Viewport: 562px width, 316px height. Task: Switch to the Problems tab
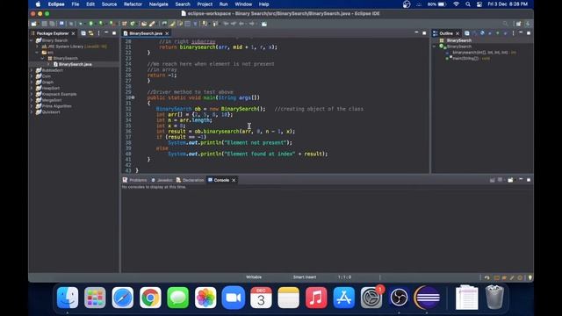click(134, 180)
